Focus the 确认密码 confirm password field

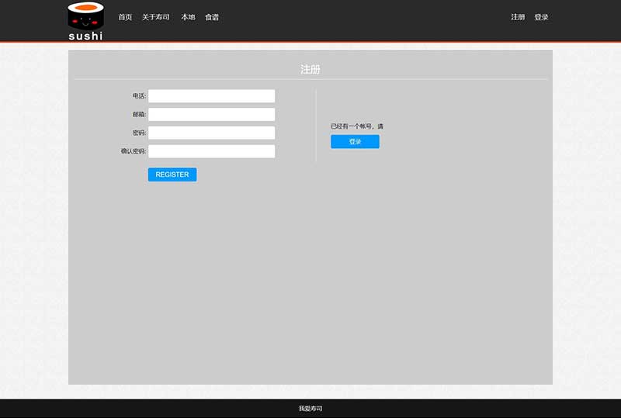(x=211, y=151)
